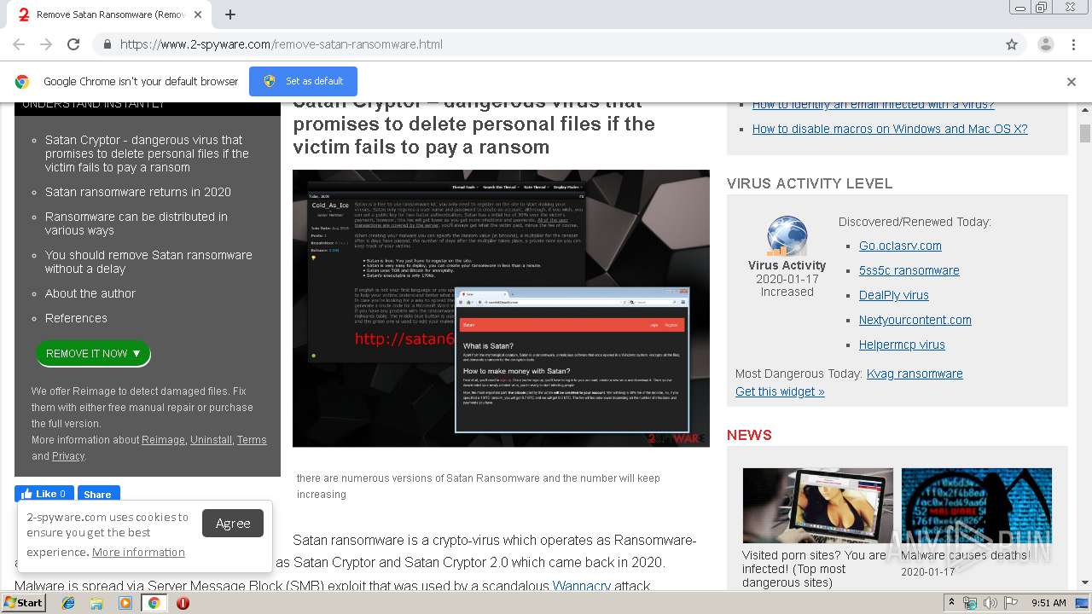Open DealPly virus link
1092x614 pixels.
(x=894, y=295)
